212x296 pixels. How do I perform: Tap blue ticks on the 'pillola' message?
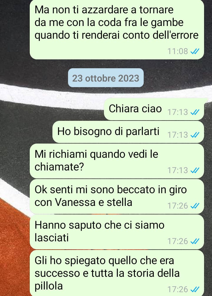pyautogui.click(x=195, y=290)
